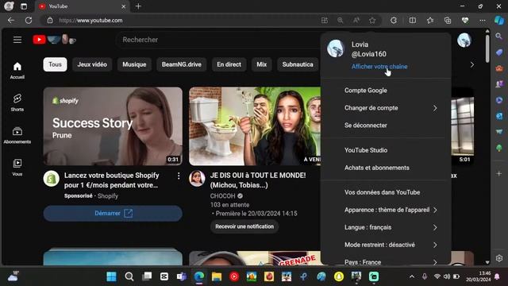Open the Copilot icon in Edge
Screen dimensions: 508x286
coord(499,20)
